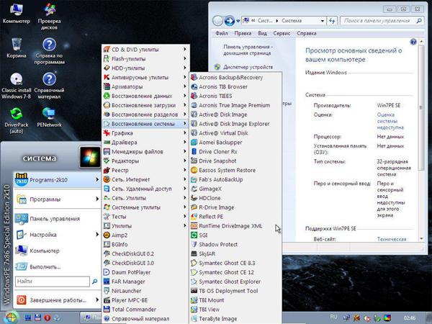Click the FAR Manager icon
Screen dimensions: 432x324
(x=107, y=282)
